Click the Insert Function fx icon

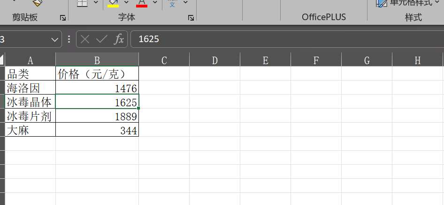click(x=119, y=39)
